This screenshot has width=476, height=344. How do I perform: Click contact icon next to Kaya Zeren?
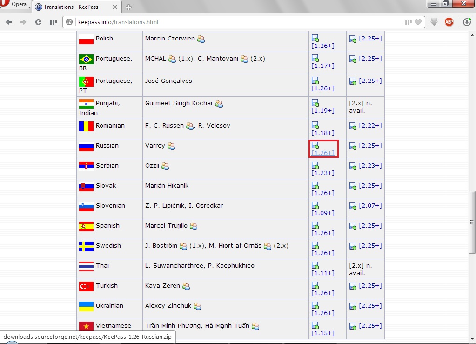point(186,286)
